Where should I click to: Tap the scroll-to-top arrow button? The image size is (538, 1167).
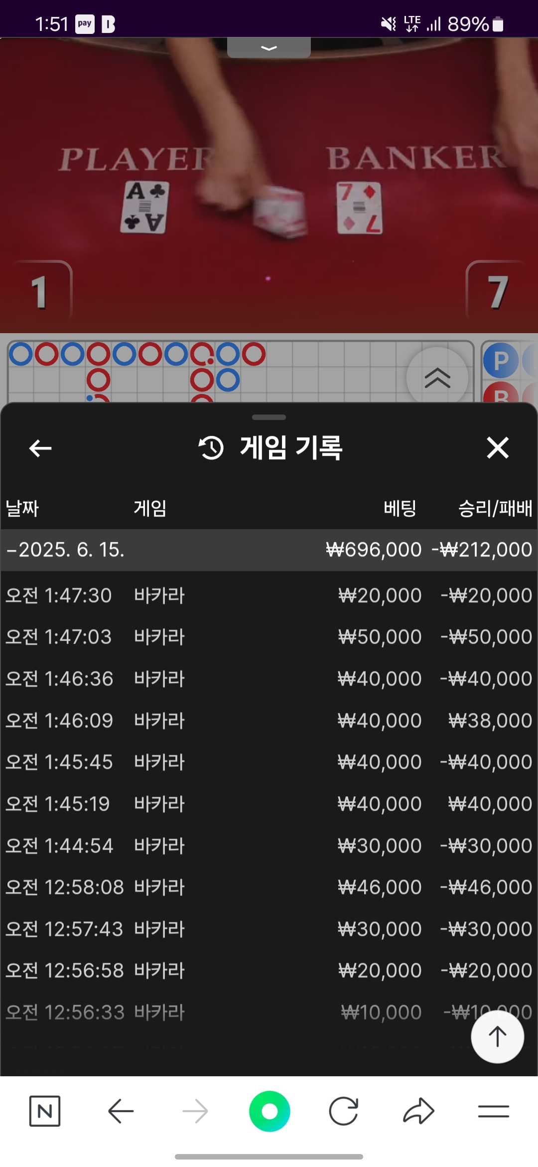pos(497,1037)
